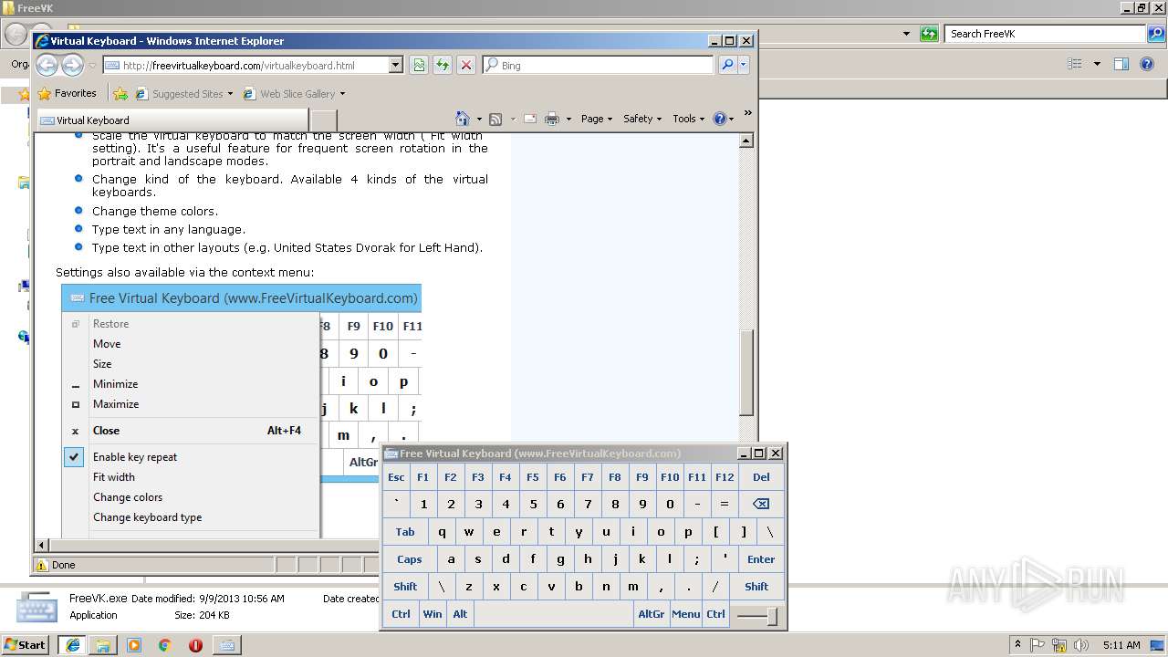The image size is (1168, 657).
Task: Toggle Enable key repeat checkmark
Action: (x=74, y=457)
